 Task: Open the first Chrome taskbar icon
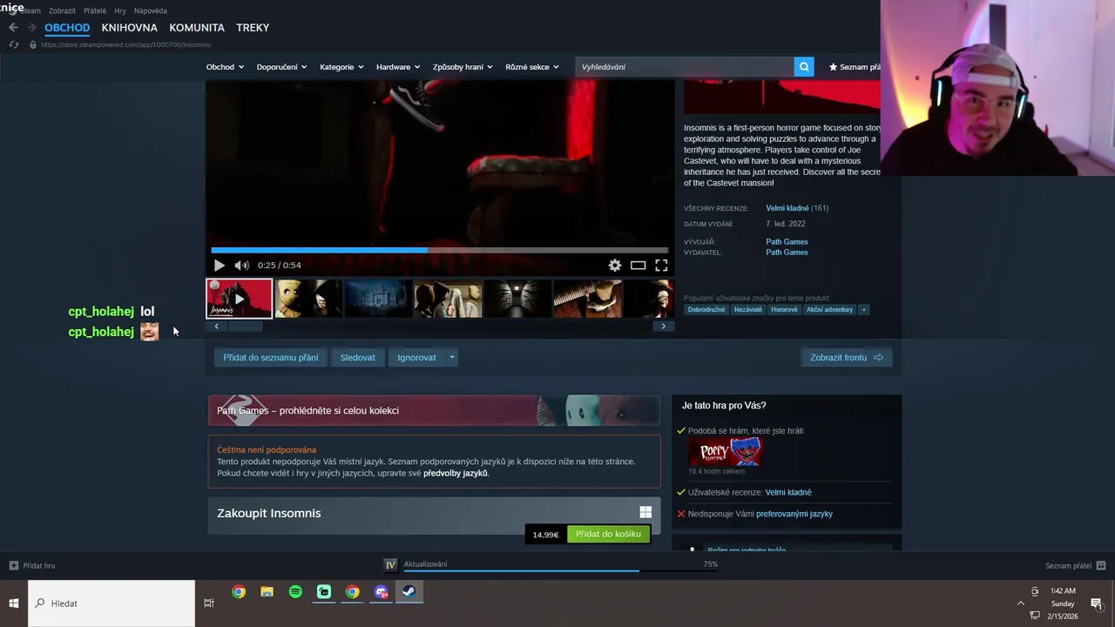click(x=239, y=592)
